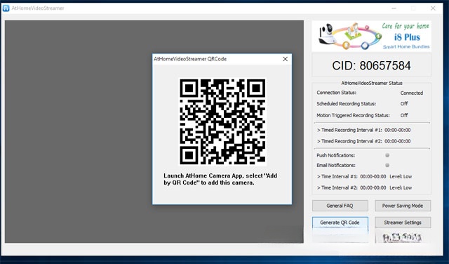Click the Launch AtHome Camera App instruction text
449x264 pixels.
pos(220,179)
